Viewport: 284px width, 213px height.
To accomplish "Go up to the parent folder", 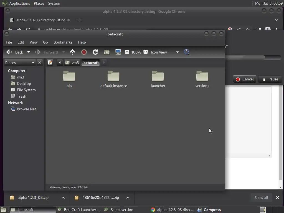I will (x=72, y=52).
